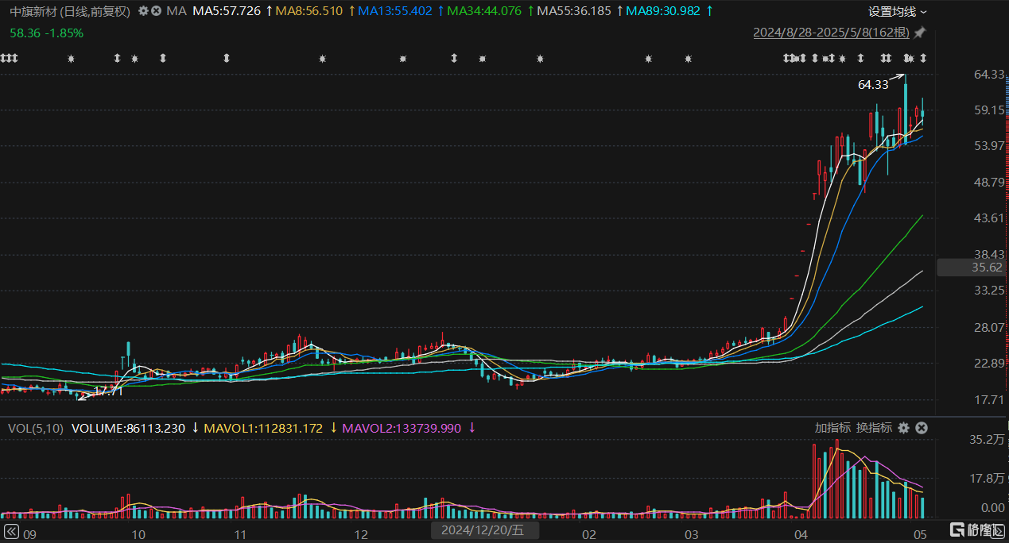
Task: Select the MA8:56.510 legend value
Action: (x=309, y=12)
